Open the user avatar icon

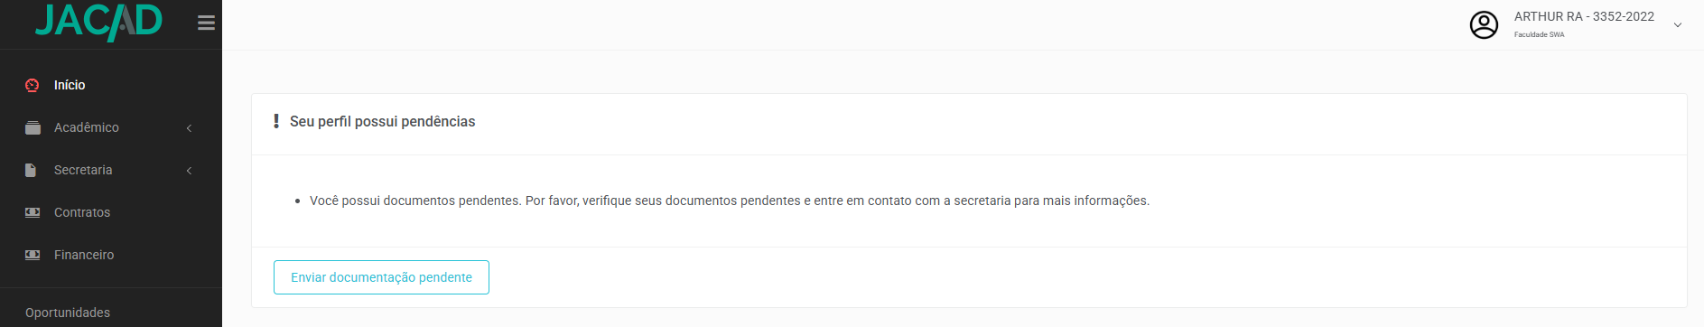1484,24
